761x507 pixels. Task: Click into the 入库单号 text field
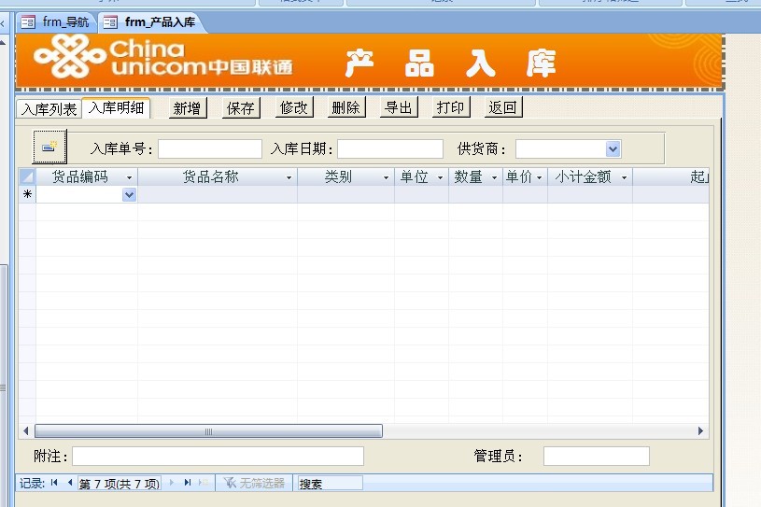[x=210, y=149]
